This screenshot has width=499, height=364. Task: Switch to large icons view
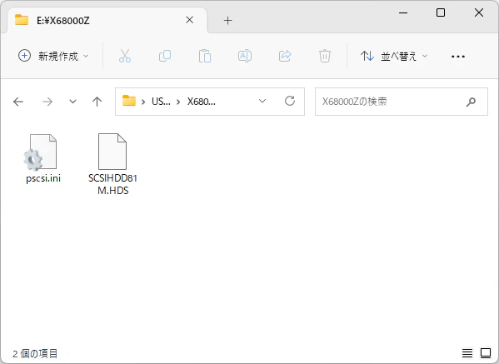(x=486, y=353)
